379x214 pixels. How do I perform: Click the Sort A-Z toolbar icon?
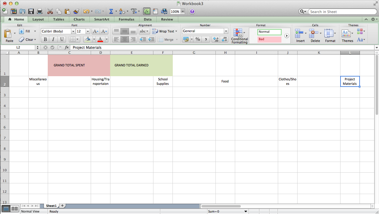(x=122, y=11)
